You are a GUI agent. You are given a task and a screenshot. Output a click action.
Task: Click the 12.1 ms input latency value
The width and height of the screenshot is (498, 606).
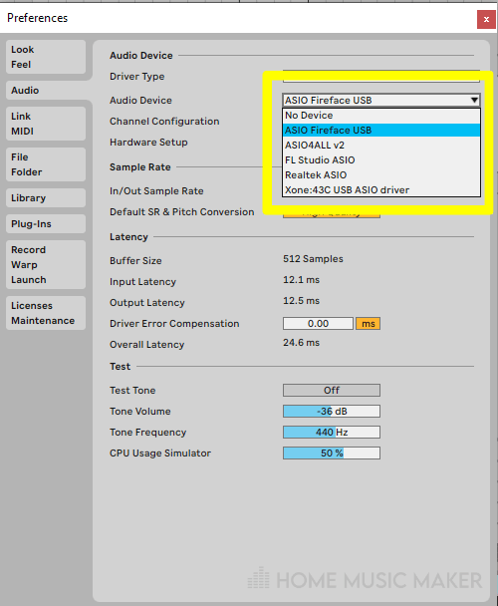pos(302,279)
